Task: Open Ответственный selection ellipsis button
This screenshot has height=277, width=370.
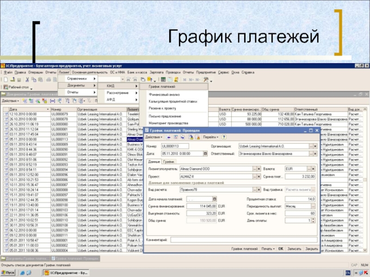Action: coord(311,154)
